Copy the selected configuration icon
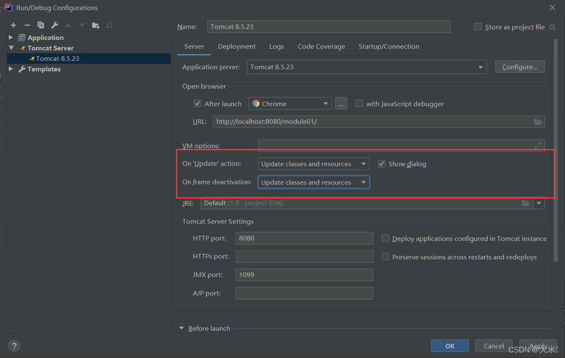Viewport: 565px width, 358px height. point(41,26)
